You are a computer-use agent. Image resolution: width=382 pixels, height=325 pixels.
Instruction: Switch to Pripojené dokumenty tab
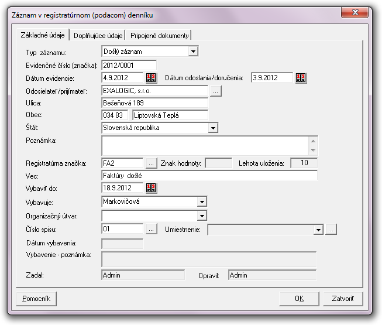[160, 36]
